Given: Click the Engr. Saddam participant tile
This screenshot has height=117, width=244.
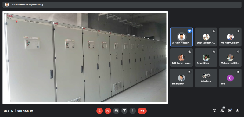Looking at the screenshot, I should pyautogui.click(x=206, y=37).
